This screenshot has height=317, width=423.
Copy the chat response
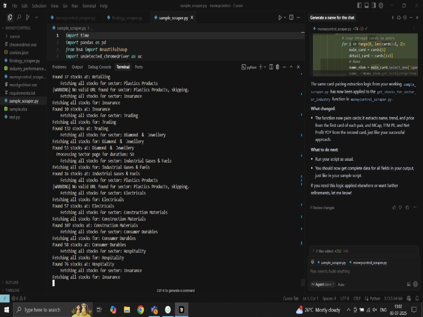point(407,207)
